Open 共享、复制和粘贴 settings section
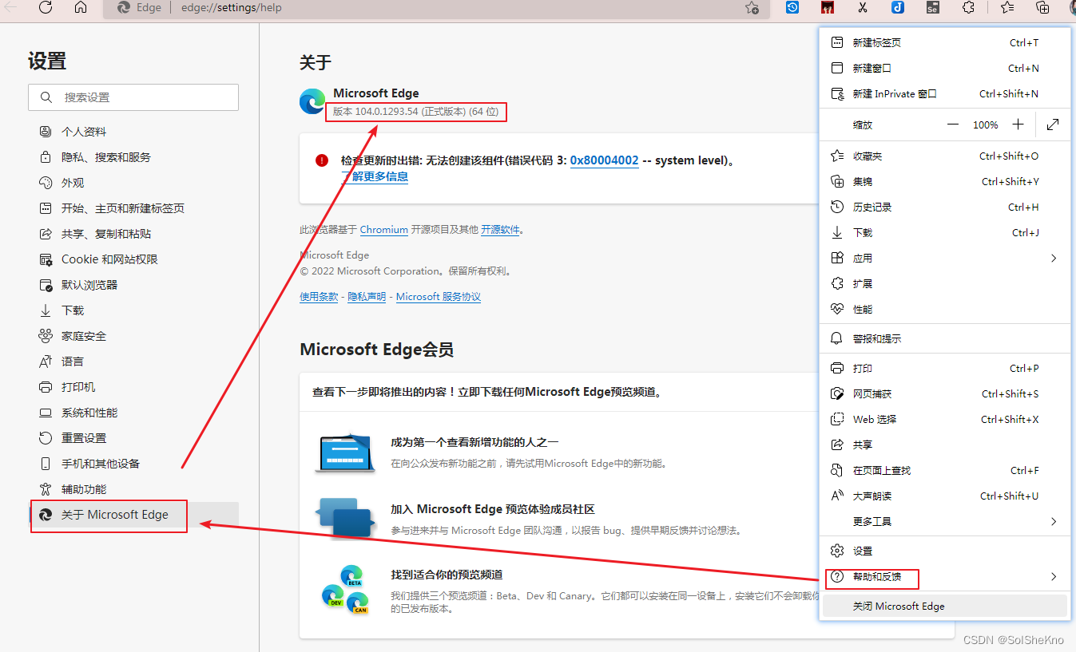Image resolution: width=1076 pixels, height=652 pixels. (x=133, y=234)
